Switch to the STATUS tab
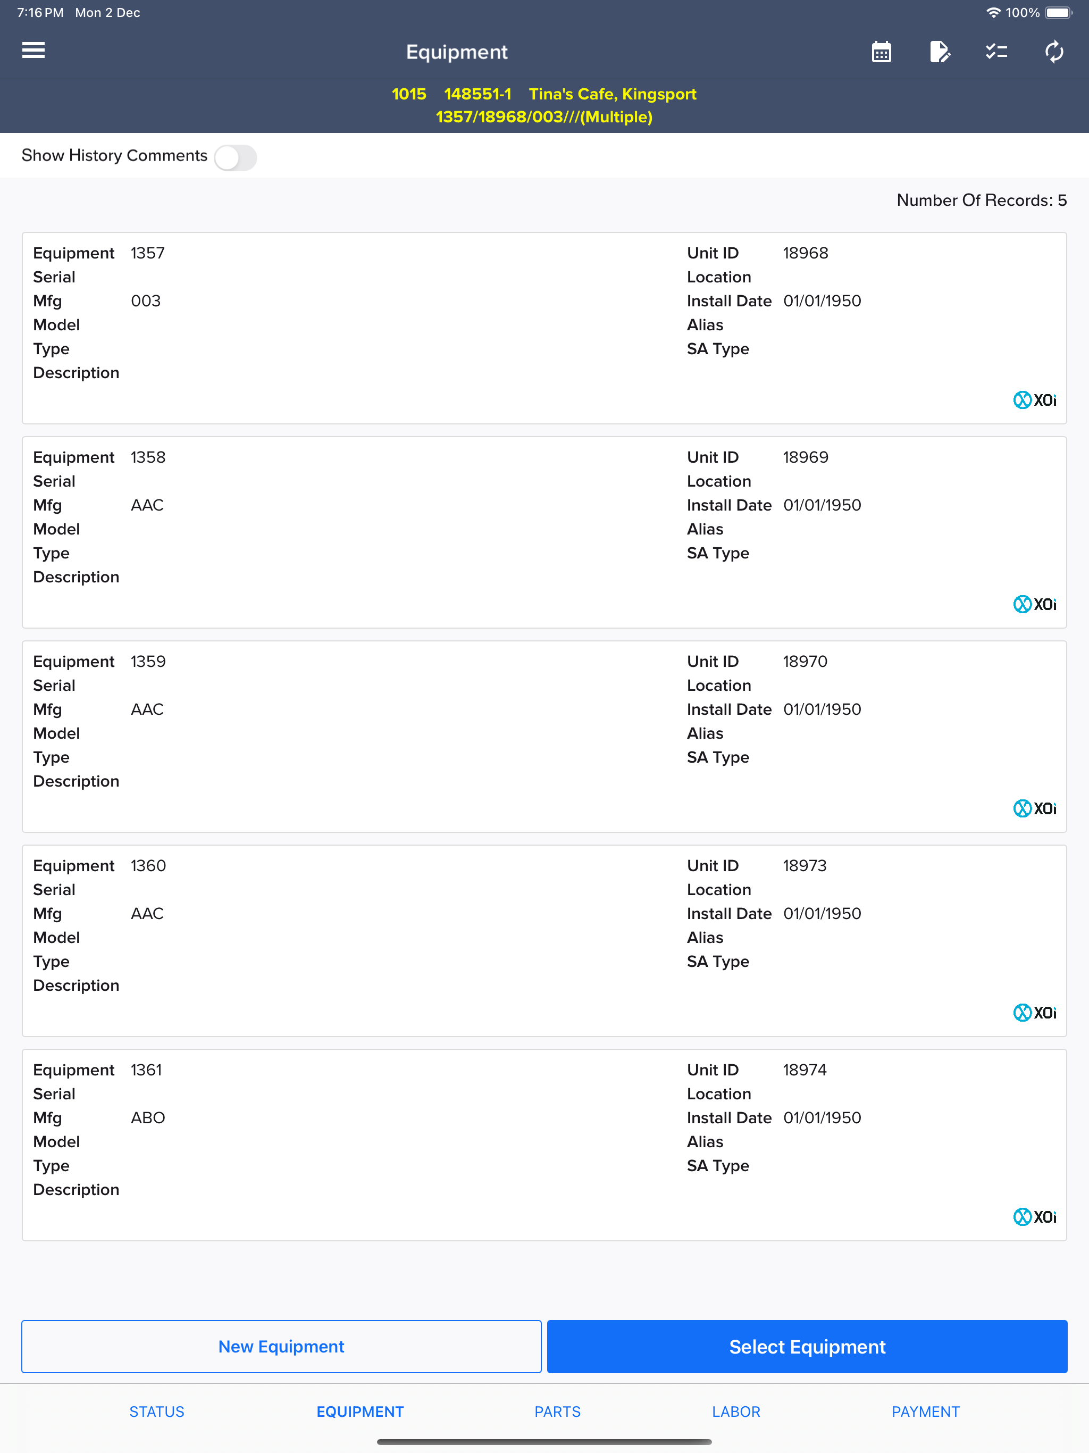This screenshot has height=1453, width=1089. [x=156, y=1412]
